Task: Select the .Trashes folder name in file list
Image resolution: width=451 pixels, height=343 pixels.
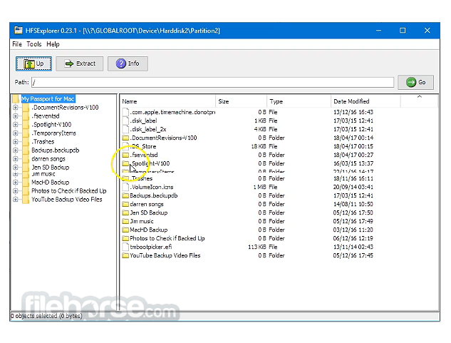Action: pyautogui.click(x=141, y=178)
